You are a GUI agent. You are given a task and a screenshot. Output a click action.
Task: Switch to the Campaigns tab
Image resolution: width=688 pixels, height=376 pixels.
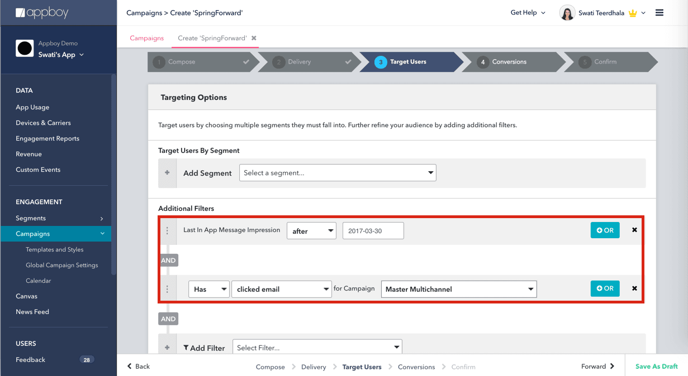pos(147,38)
